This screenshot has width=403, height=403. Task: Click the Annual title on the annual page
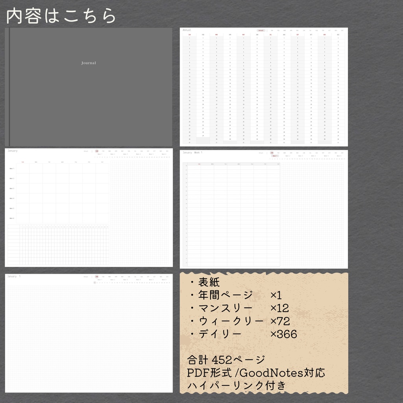[x=187, y=30]
